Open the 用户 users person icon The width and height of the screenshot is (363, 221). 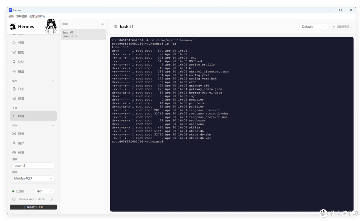pyautogui.click(x=14, y=143)
